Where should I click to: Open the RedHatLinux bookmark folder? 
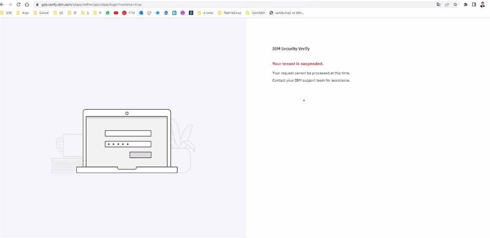[229, 13]
